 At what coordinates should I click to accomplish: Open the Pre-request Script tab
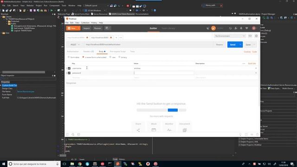pos(117,51)
